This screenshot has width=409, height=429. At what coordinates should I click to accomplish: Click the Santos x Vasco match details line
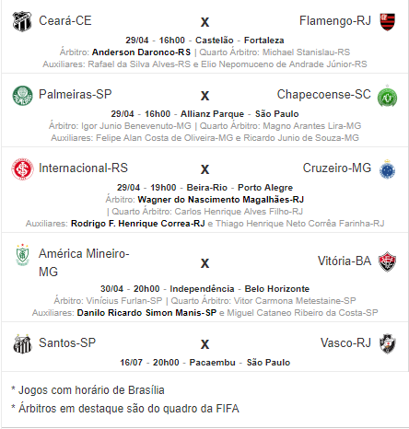tap(204, 363)
